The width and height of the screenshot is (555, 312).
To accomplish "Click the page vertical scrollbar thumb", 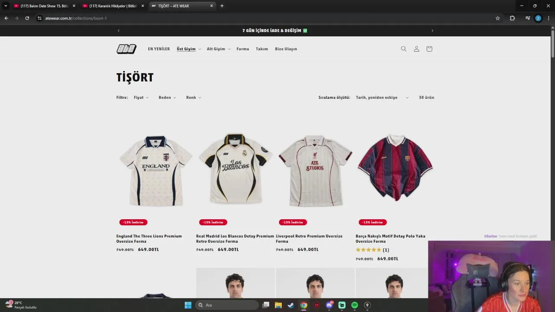I will click(x=553, y=43).
